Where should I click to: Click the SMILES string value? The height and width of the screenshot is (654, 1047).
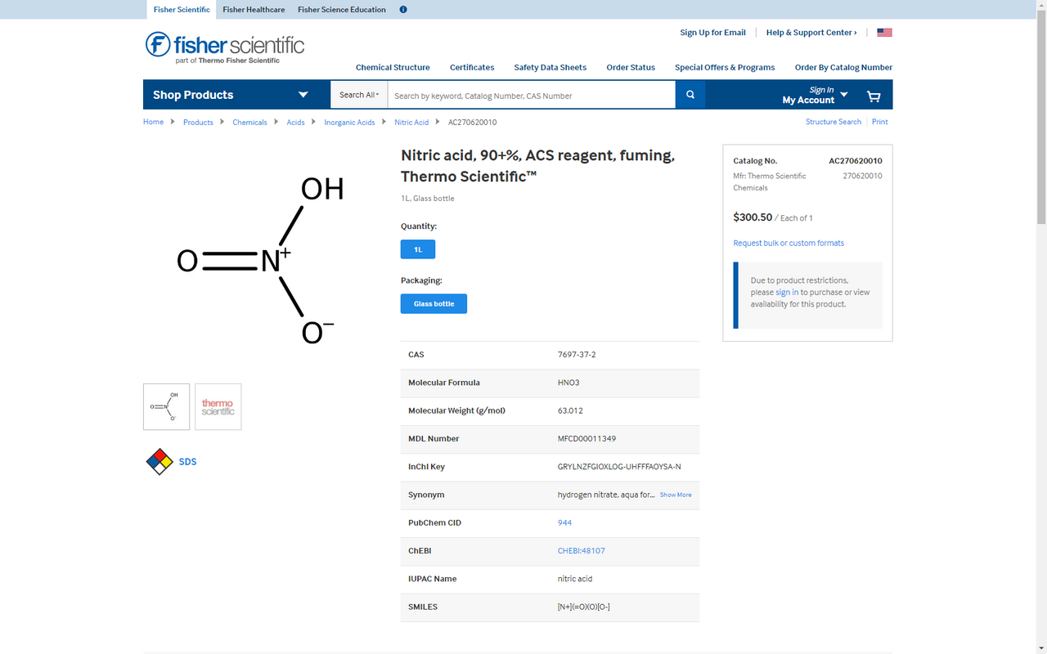[x=583, y=607]
